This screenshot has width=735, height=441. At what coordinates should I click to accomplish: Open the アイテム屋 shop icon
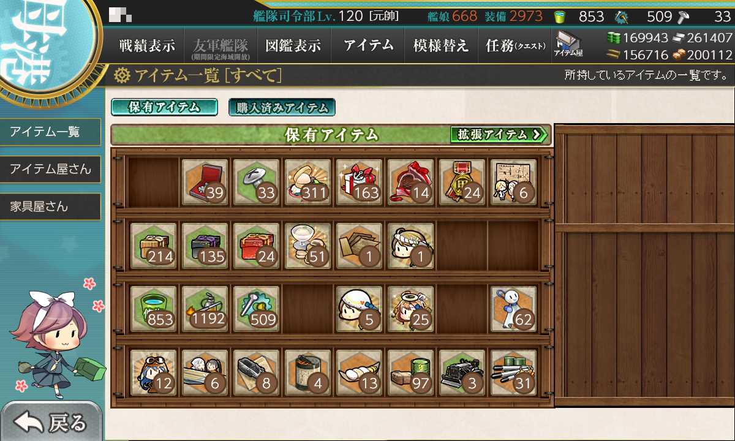[568, 45]
